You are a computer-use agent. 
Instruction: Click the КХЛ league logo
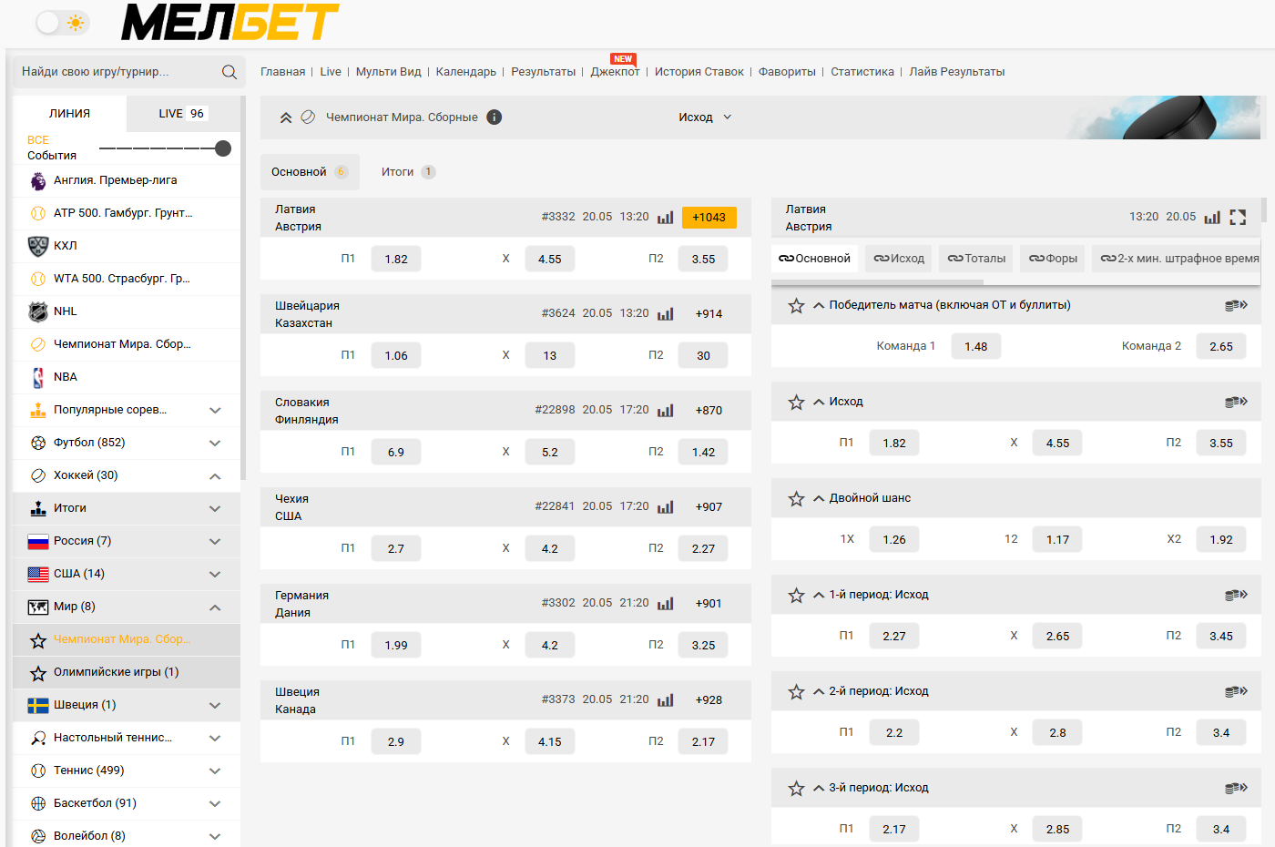pos(38,246)
